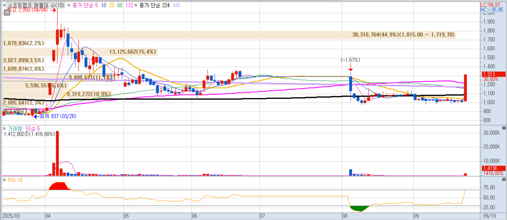This screenshot has height=220, width=507.
Task: Select the lavender 448 moving average period
Action: [177, 5]
